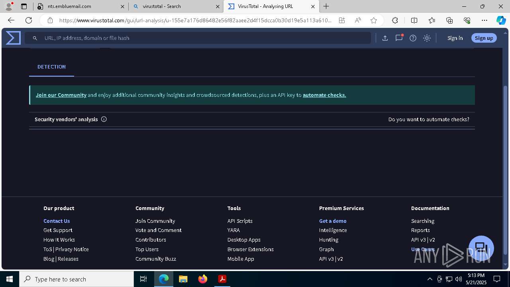Click the URL, IP address, domain search field
The width and height of the screenshot is (510, 287).
(198, 38)
